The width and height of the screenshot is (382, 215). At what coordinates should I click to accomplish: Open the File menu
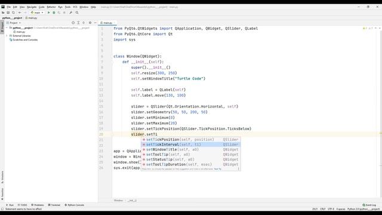[9, 7]
